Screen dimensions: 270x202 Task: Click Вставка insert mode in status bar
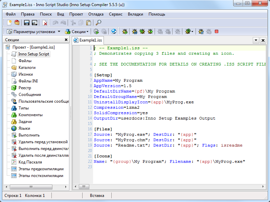point(97,196)
